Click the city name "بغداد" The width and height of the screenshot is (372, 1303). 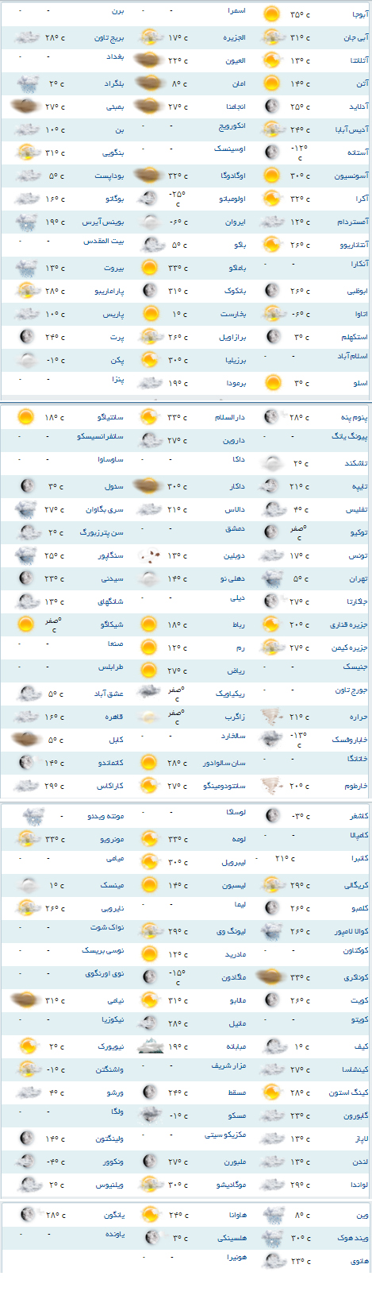114,58
